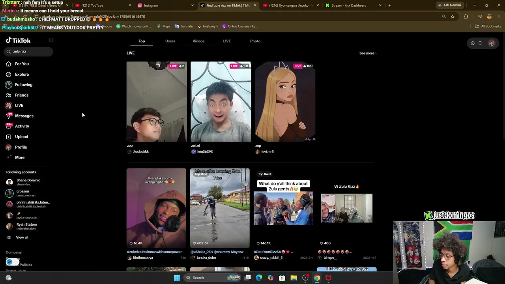The image size is (505, 284).
Task: Open File Explorer from the taskbar
Action: tap(294, 278)
